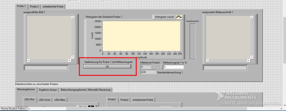
Task: Select the Ergebnis-Arrays tab
Action: point(48,90)
